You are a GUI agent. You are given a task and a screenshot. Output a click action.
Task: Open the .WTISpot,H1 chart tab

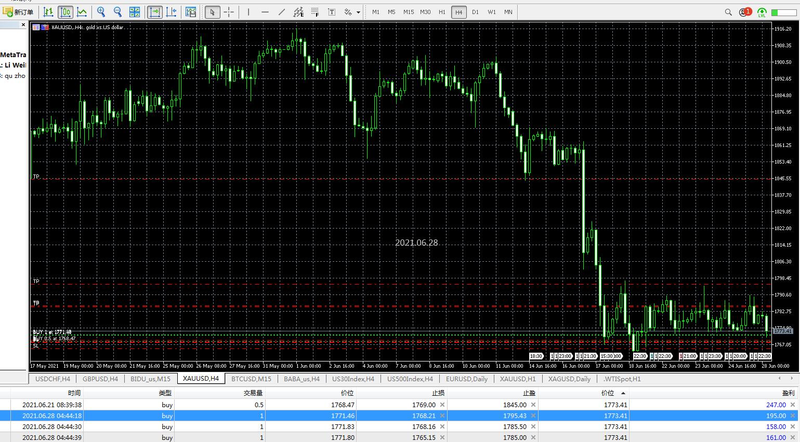click(622, 379)
